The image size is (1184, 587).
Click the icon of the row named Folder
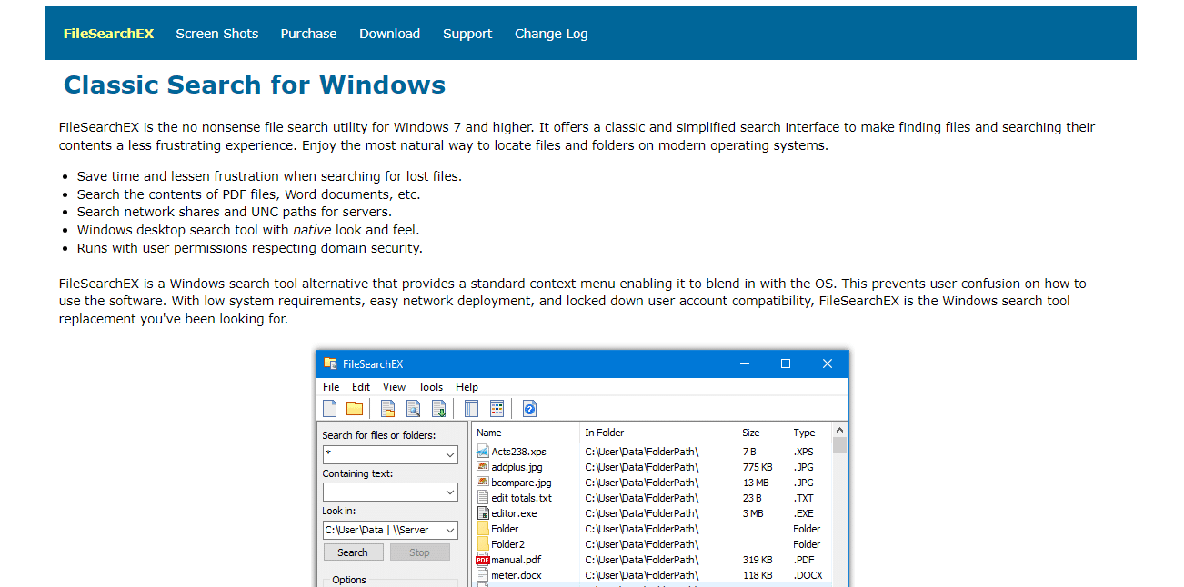click(483, 529)
